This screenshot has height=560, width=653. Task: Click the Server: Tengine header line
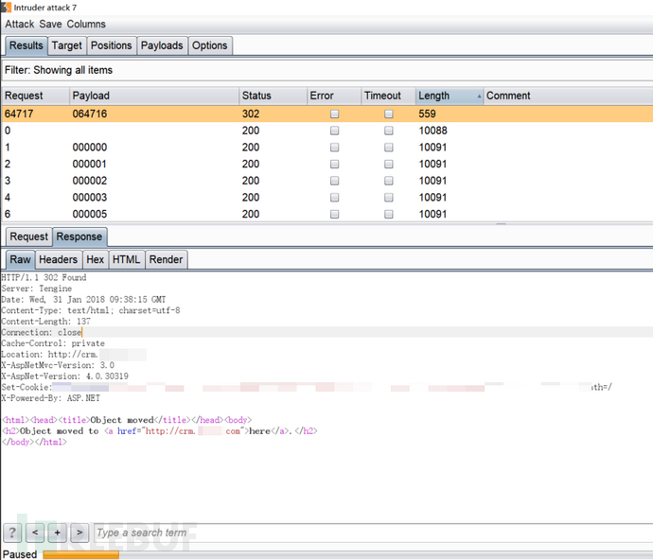click(x=37, y=289)
